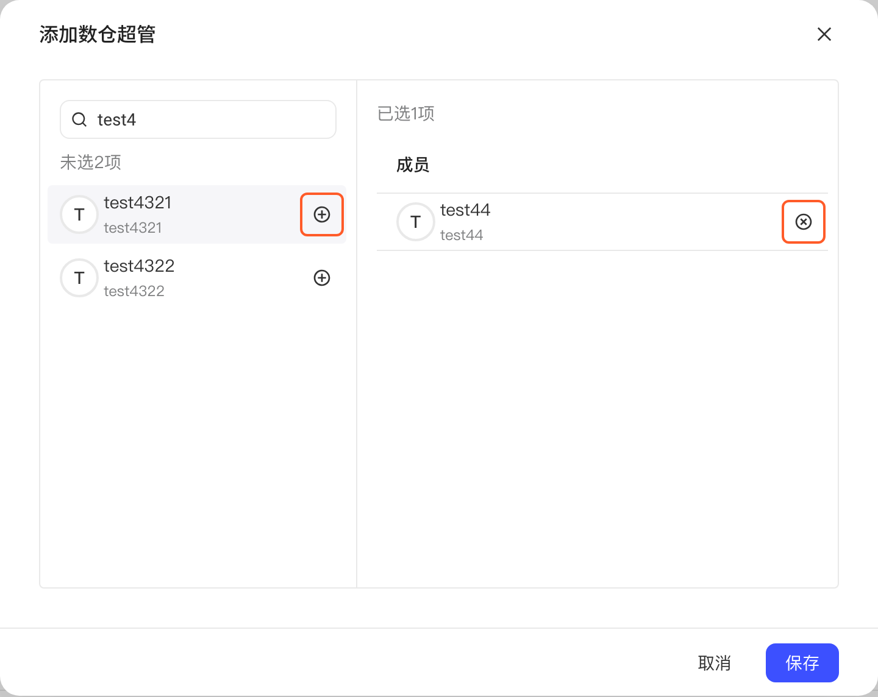Image resolution: width=878 pixels, height=697 pixels.
Task: Select the test4322 user name
Action: tap(139, 266)
